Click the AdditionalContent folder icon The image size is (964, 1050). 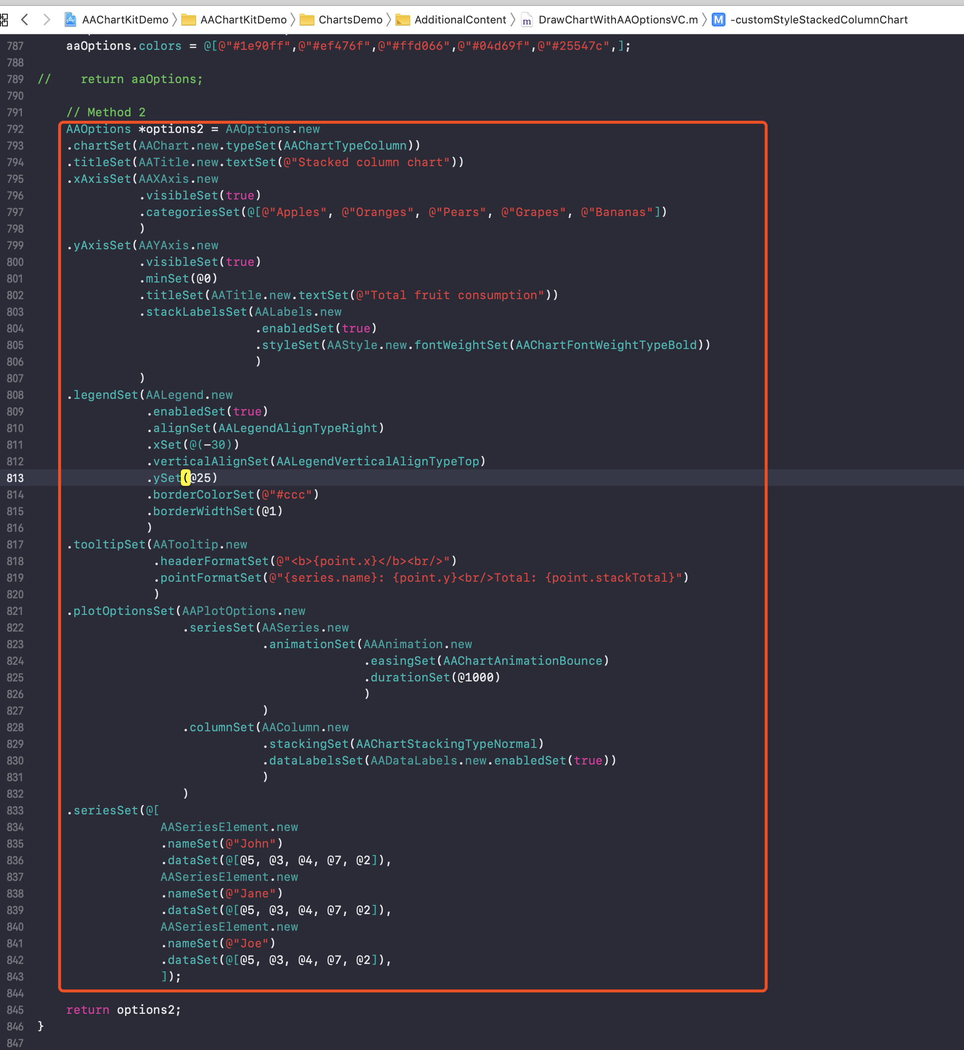point(403,20)
